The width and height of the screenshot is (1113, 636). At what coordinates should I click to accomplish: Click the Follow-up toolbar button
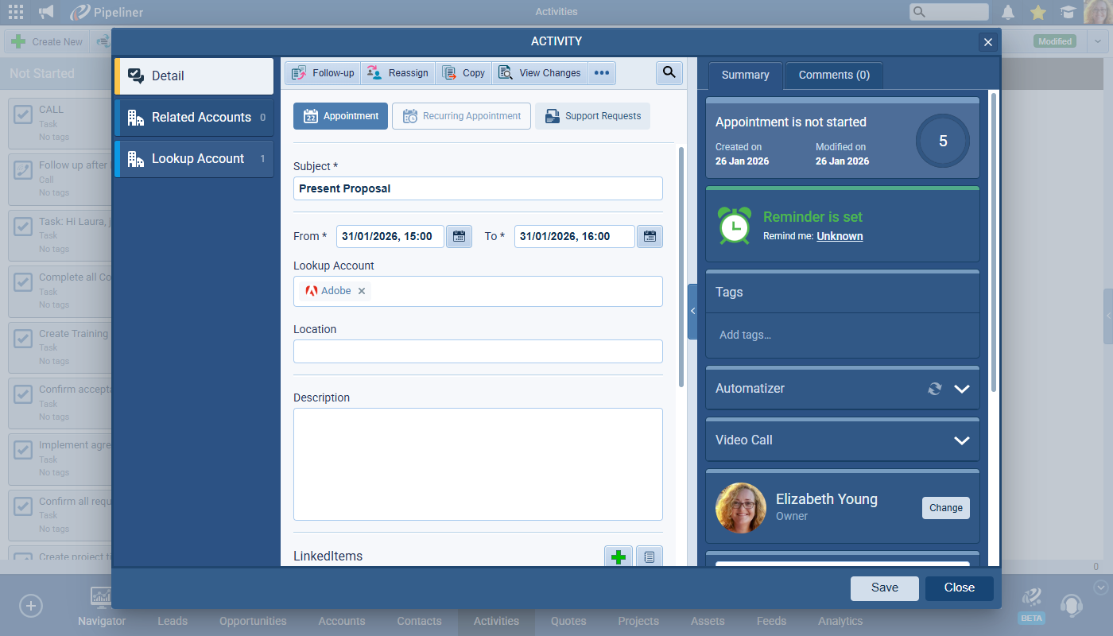(323, 73)
